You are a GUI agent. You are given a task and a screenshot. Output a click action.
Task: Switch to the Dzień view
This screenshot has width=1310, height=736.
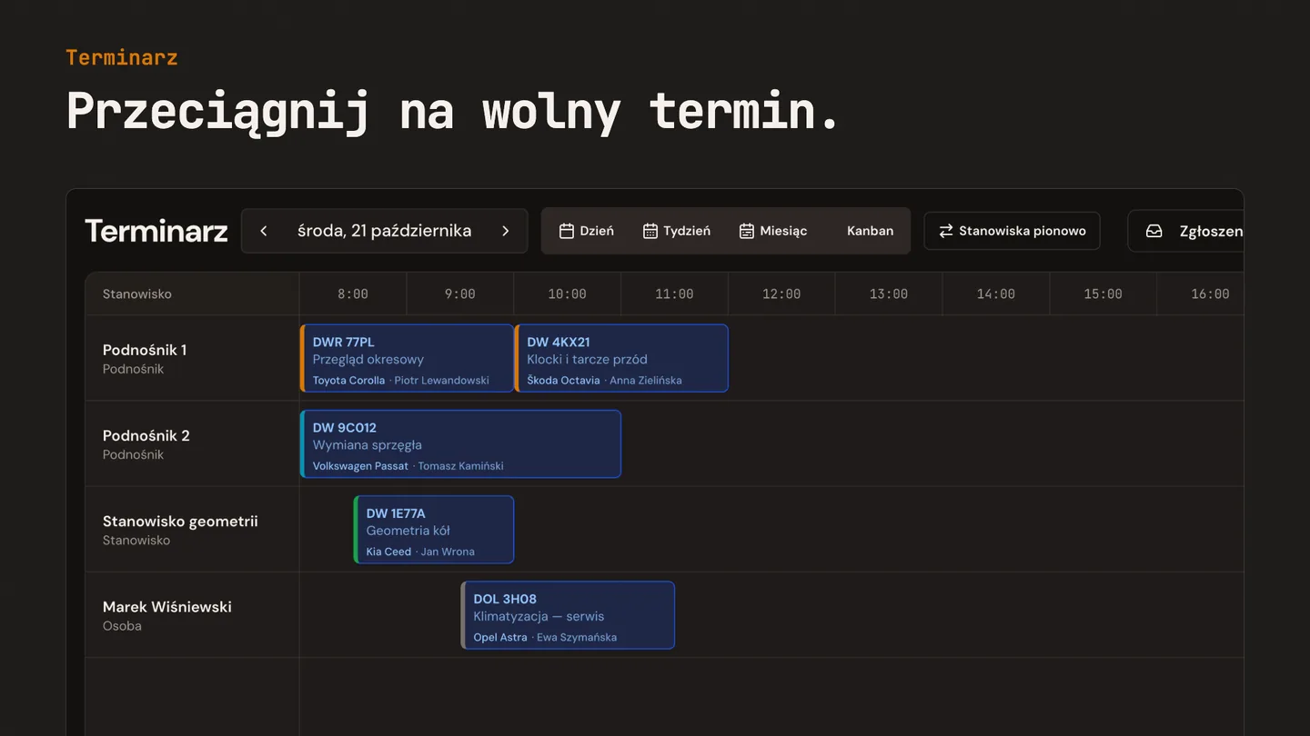click(586, 231)
